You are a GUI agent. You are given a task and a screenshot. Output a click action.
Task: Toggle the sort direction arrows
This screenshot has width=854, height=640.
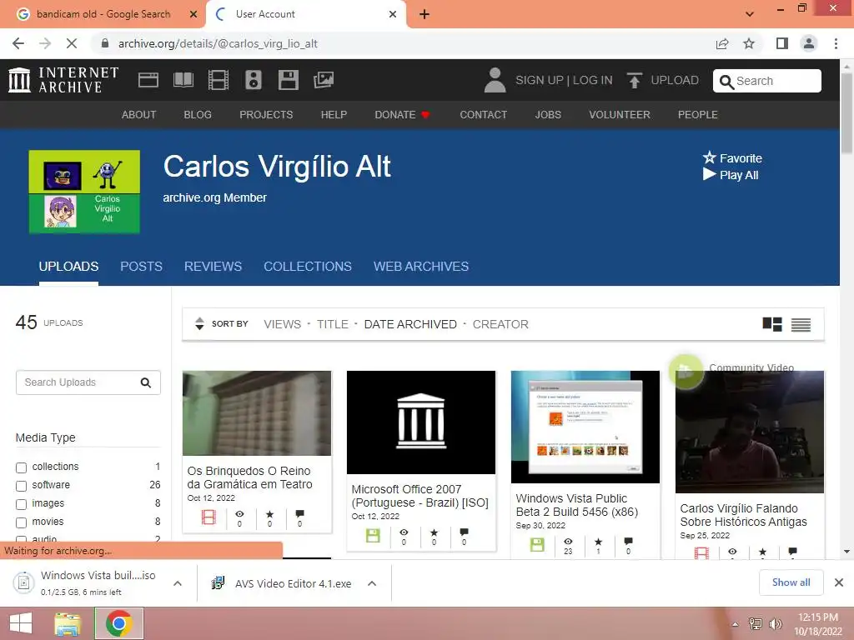tap(199, 324)
